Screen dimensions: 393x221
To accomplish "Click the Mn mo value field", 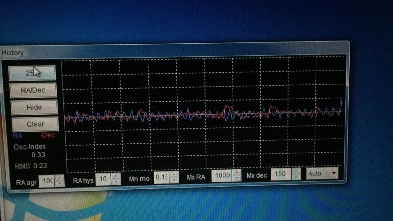I will [161, 178].
